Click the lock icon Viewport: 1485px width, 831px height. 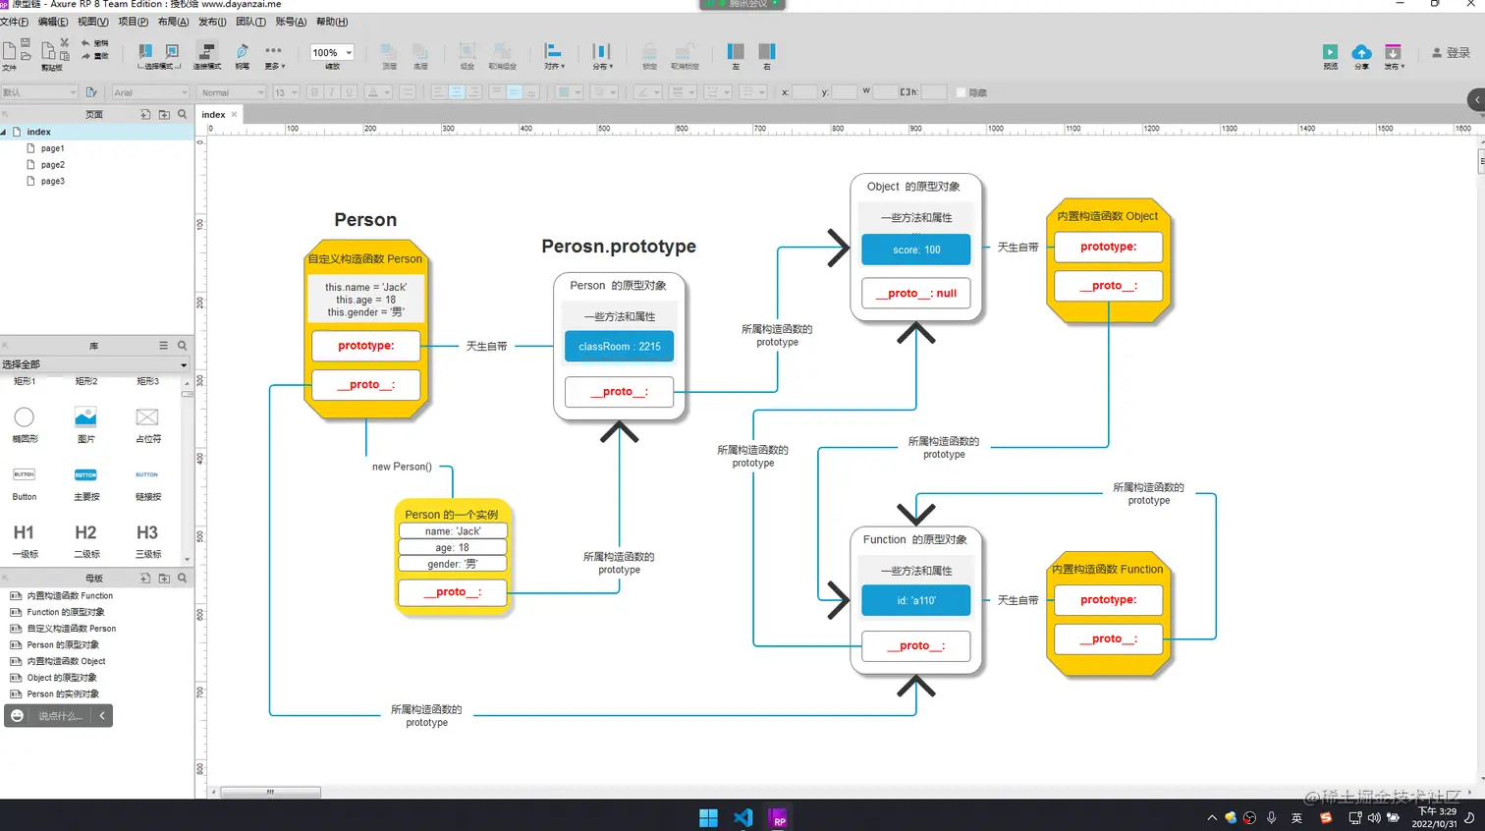pyautogui.click(x=649, y=51)
